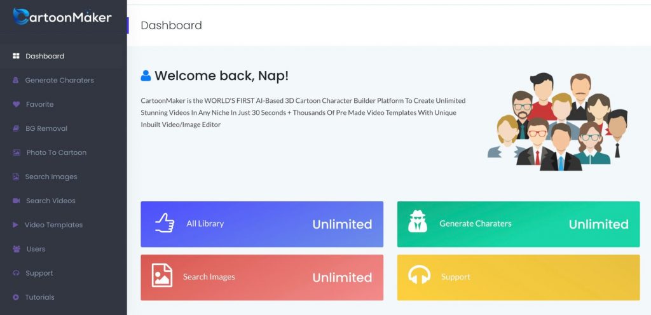Click the Generate Charaters sidebar icon
This screenshot has width=651, height=315.
click(15, 80)
